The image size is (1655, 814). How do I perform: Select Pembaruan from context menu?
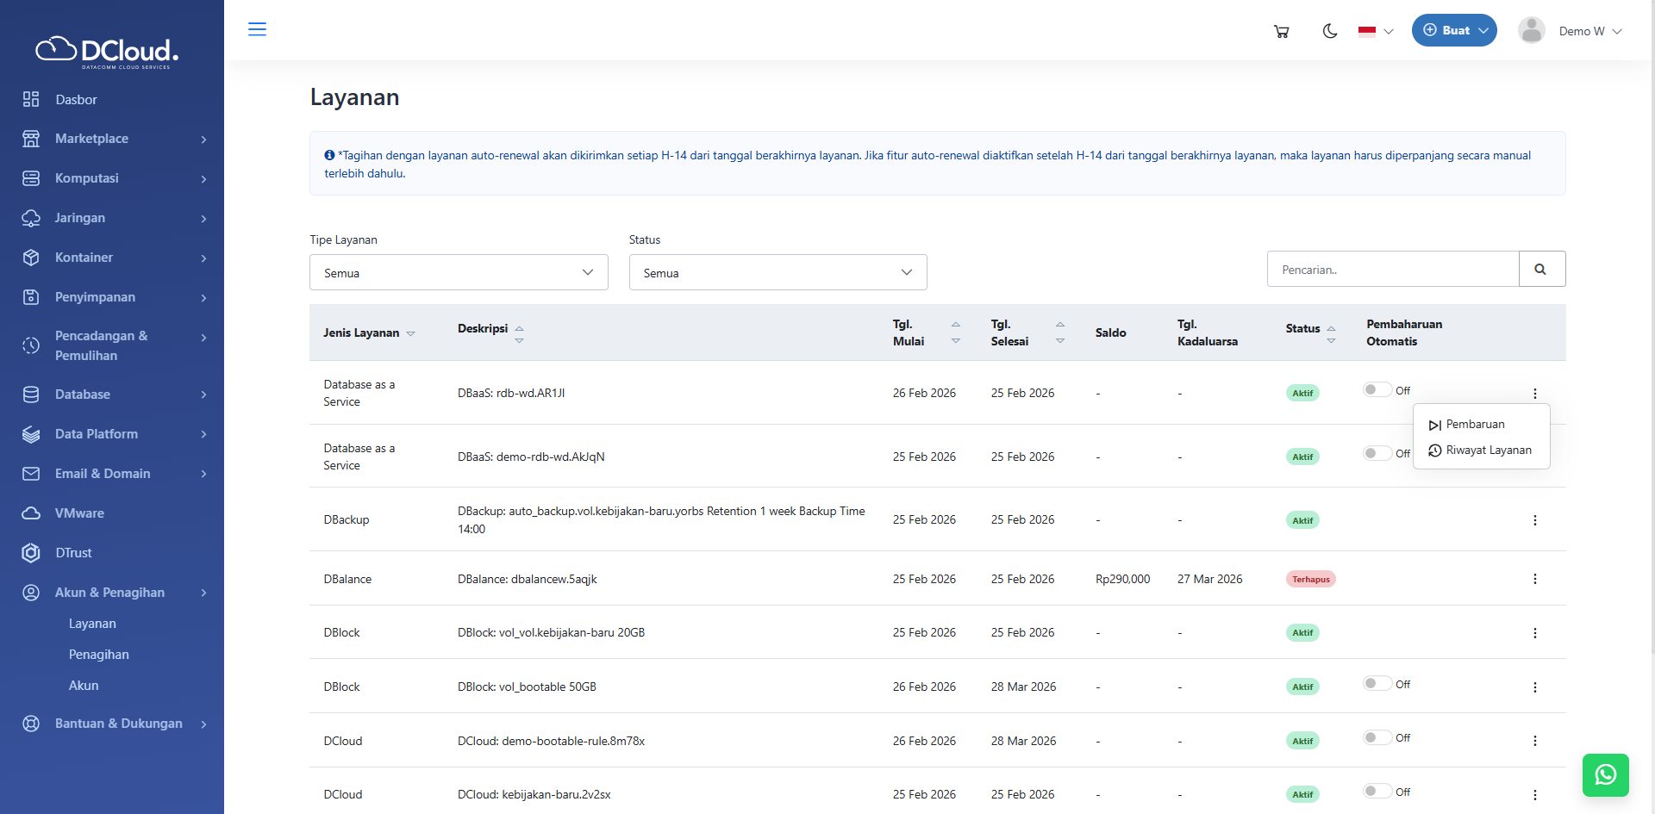point(1474,425)
